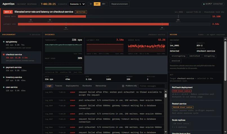Open the Deployments tab
This screenshot has height=134, width=227.
(x=72, y=86)
